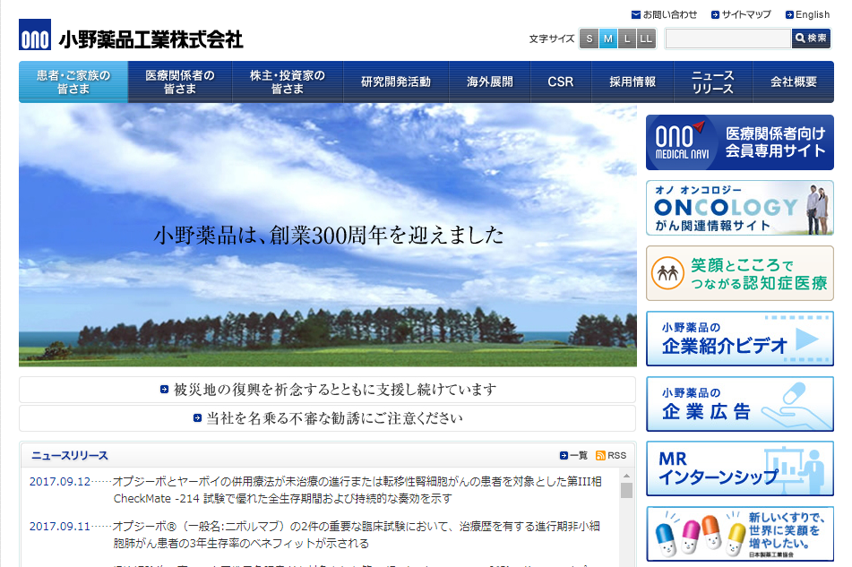852x567 pixels.
Task: Open 医療関係者の皆さま menu
Action: coord(180,82)
